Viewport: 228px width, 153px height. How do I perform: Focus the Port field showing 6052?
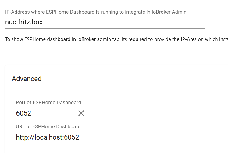[46, 113]
